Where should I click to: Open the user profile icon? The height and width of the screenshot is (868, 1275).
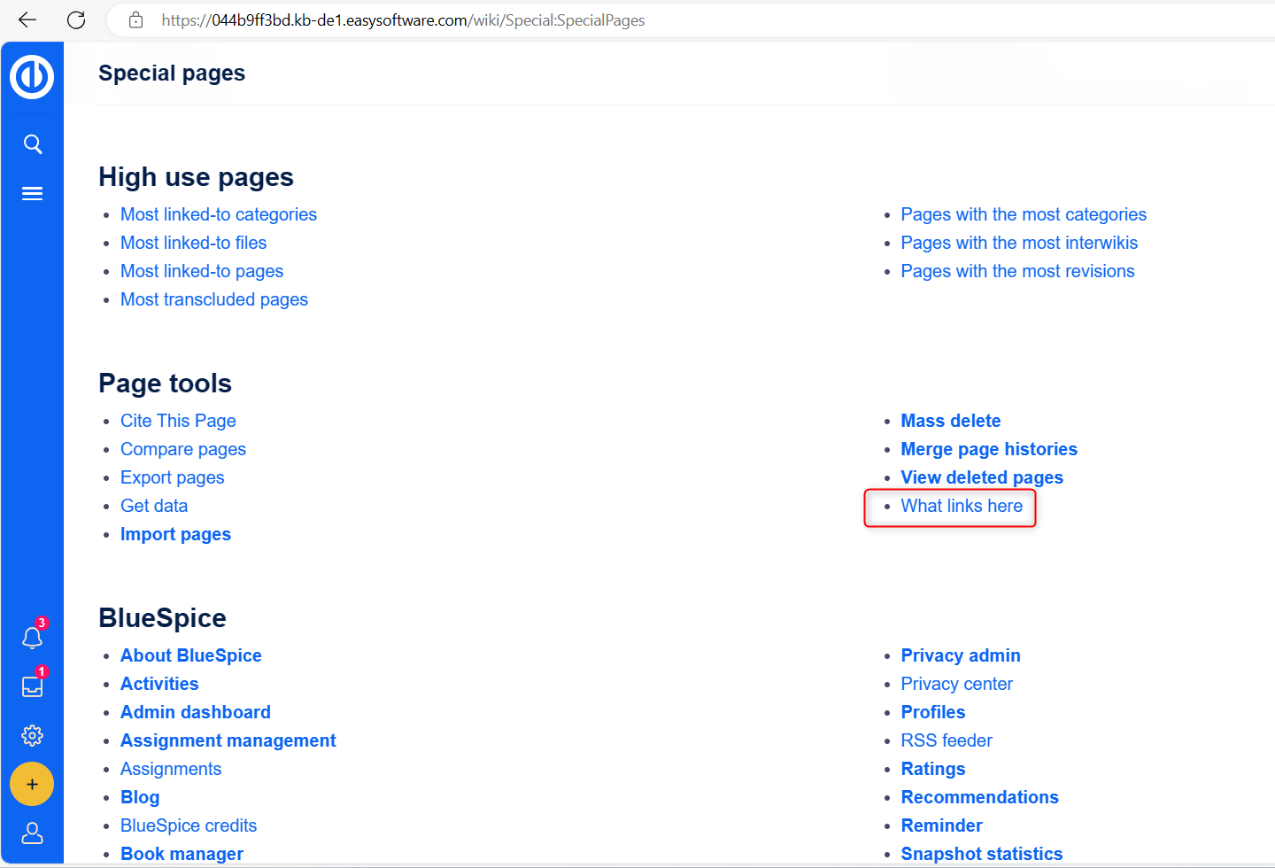pyautogui.click(x=33, y=833)
